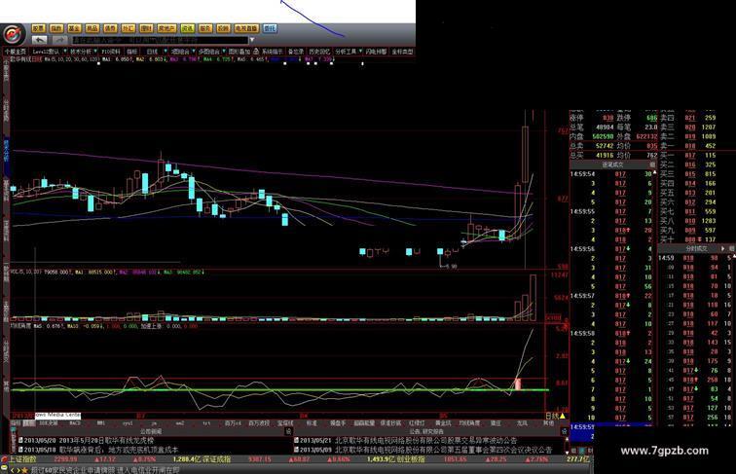Click the stock code search input field
Image resolution: width=736 pixels, height=474 pixels.
[160, 40]
